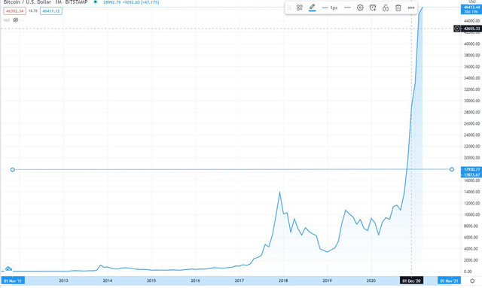Click the USD currency label on price axis

(x=472, y=2)
